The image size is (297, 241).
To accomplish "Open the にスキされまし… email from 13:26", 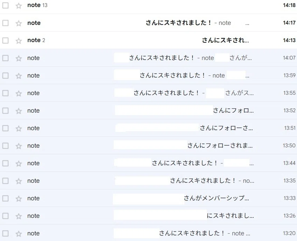I will 230,215.
